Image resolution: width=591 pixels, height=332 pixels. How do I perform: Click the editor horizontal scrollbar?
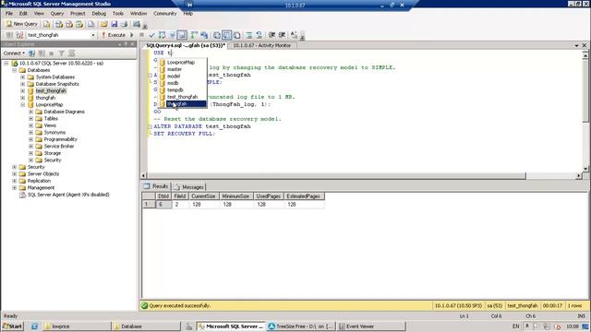click(336, 176)
